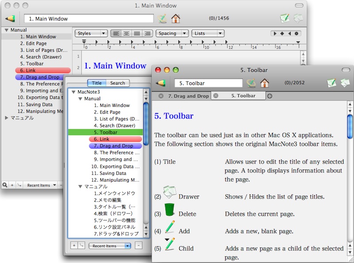This screenshot has height=263, width=354.
Task: Click the drawer's vertical scrollbar thumb
Action: click(x=146, y=120)
